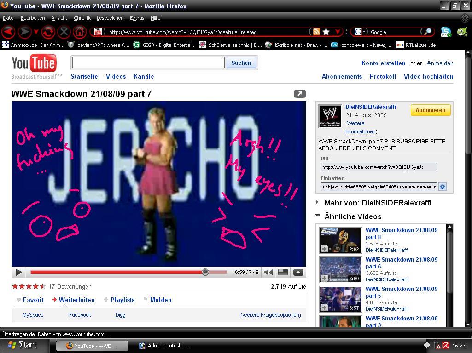Open the Hilfe menu
This screenshot has height=353, width=472.
[x=155, y=18]
